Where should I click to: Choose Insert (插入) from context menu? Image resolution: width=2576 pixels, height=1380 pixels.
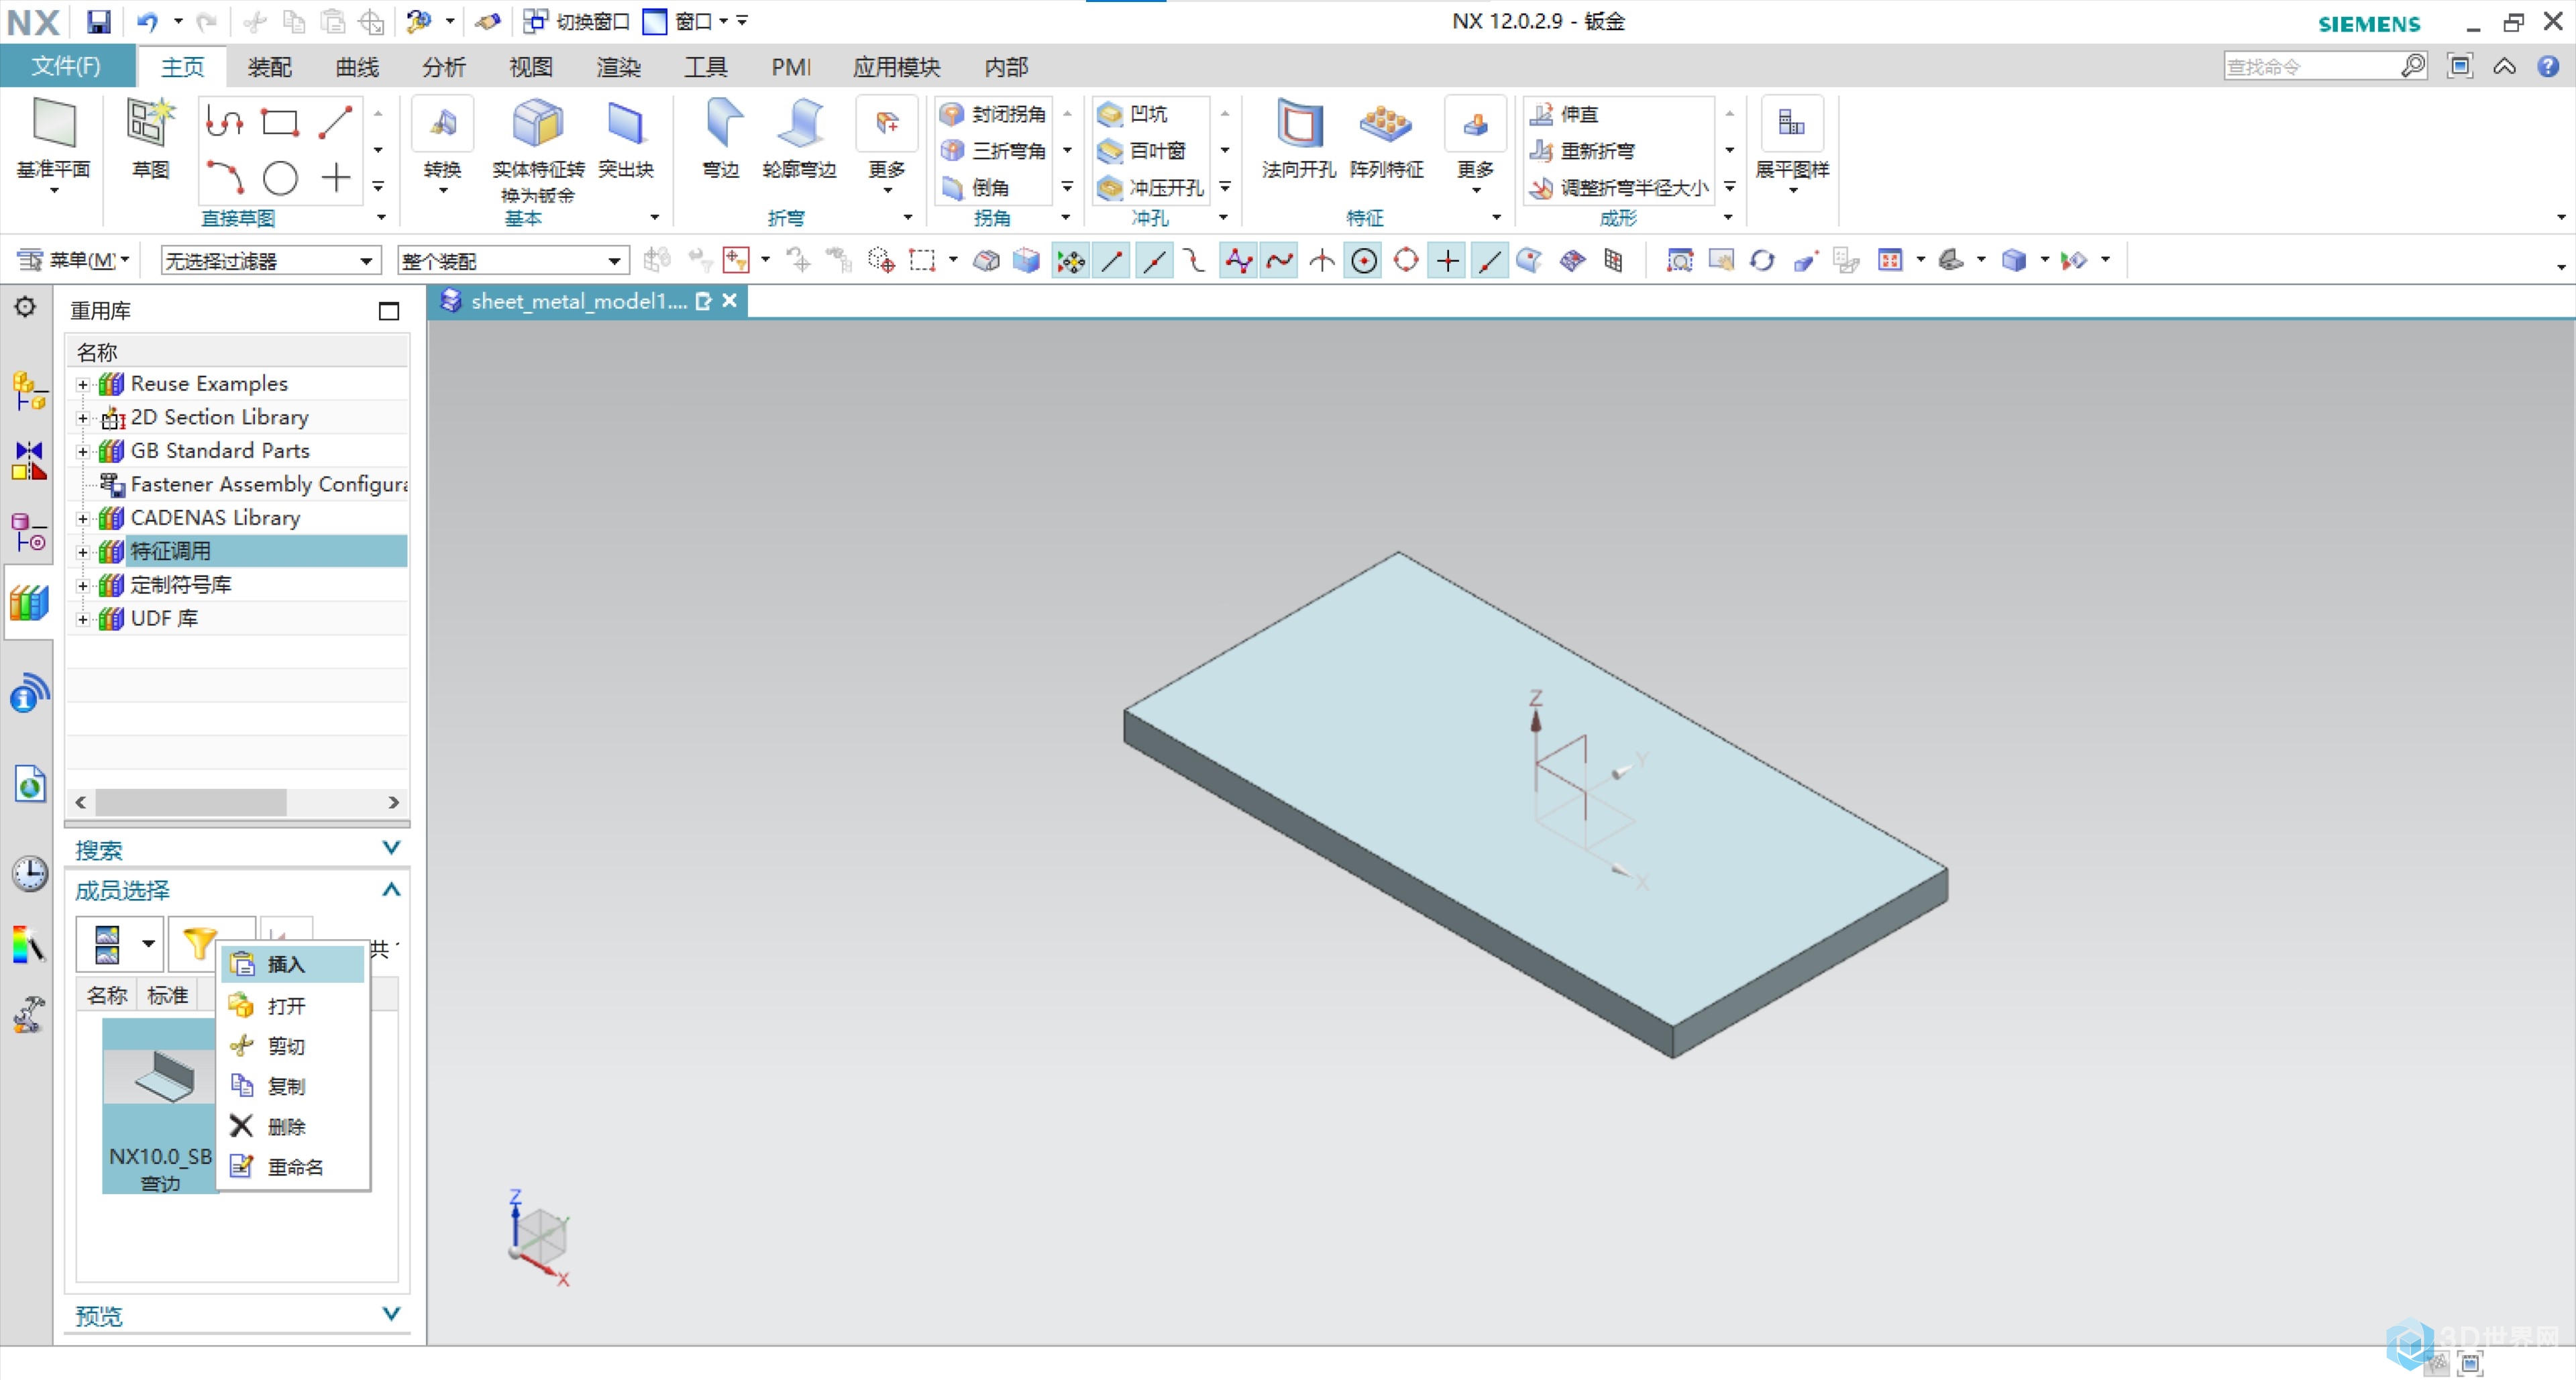(293, 964)
